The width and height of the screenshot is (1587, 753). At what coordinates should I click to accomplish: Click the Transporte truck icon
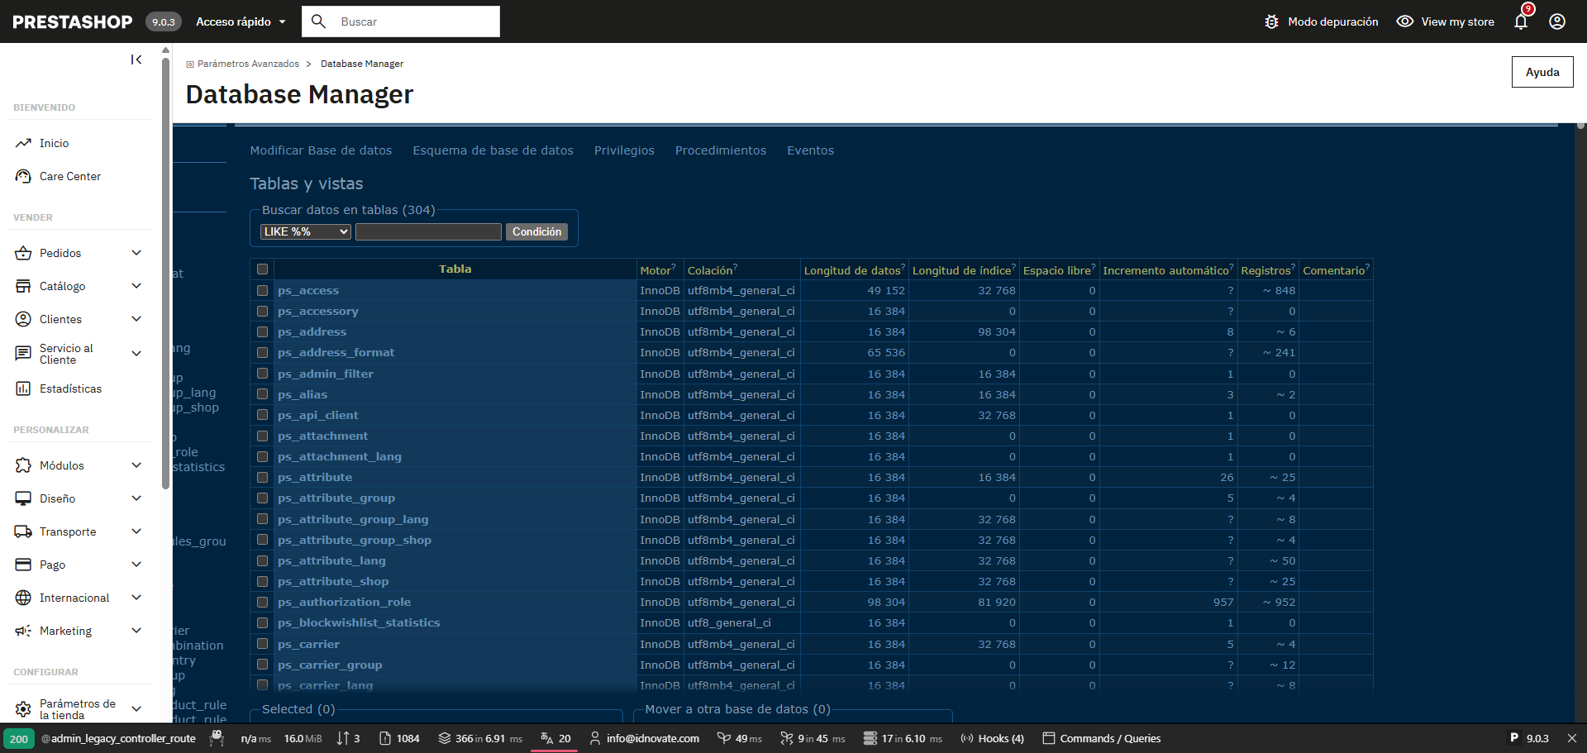23,531
